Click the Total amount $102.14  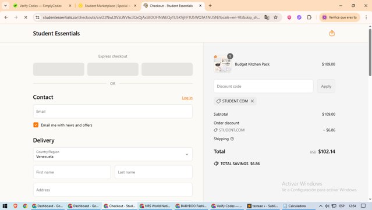[x=327, y=151]
